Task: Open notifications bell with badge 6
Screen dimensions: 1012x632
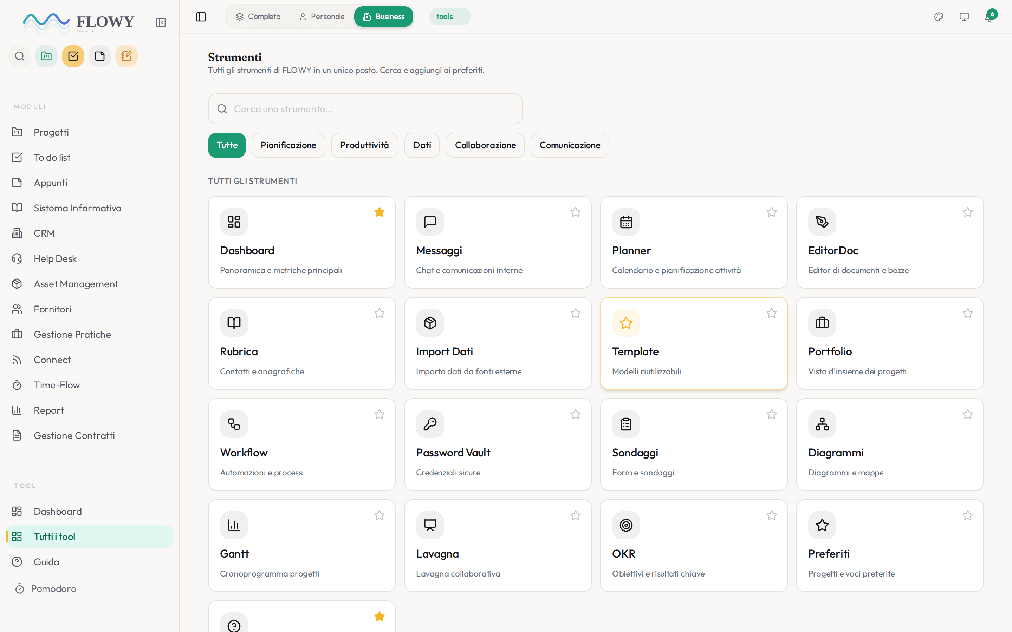Action: (990, 17)
